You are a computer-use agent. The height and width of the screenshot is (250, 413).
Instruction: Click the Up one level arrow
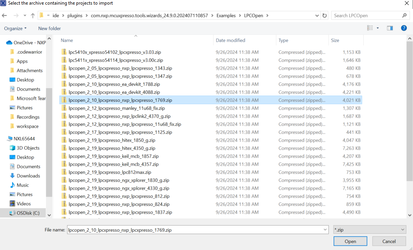click(33, 15)
